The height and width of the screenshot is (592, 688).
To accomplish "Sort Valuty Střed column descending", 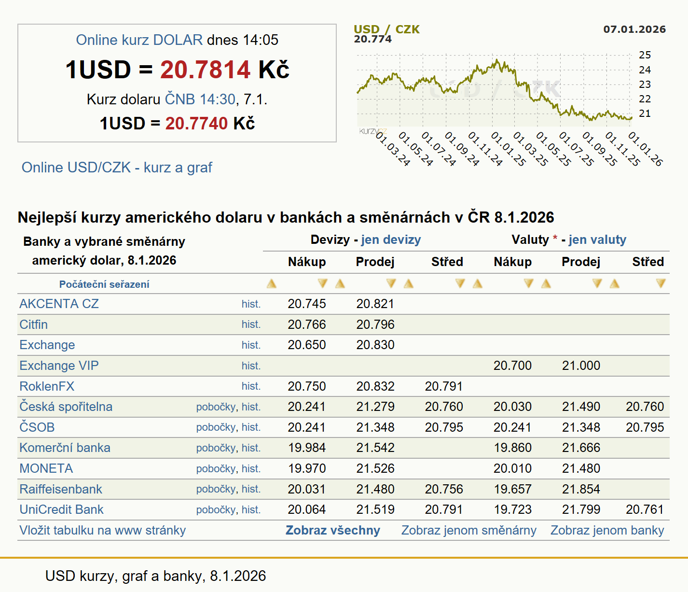I will tap(660, 283).
